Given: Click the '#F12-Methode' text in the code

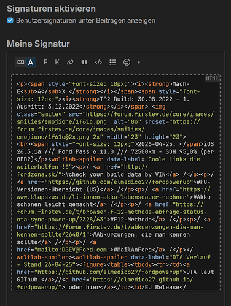Looking at the screenshot, I should click(x=131, y=220).
